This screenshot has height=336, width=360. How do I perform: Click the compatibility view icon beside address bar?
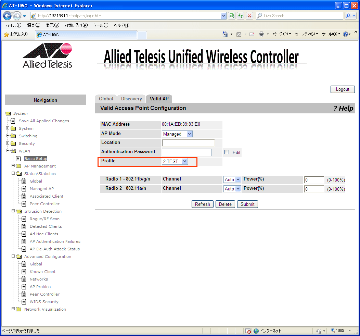[232, 16]
